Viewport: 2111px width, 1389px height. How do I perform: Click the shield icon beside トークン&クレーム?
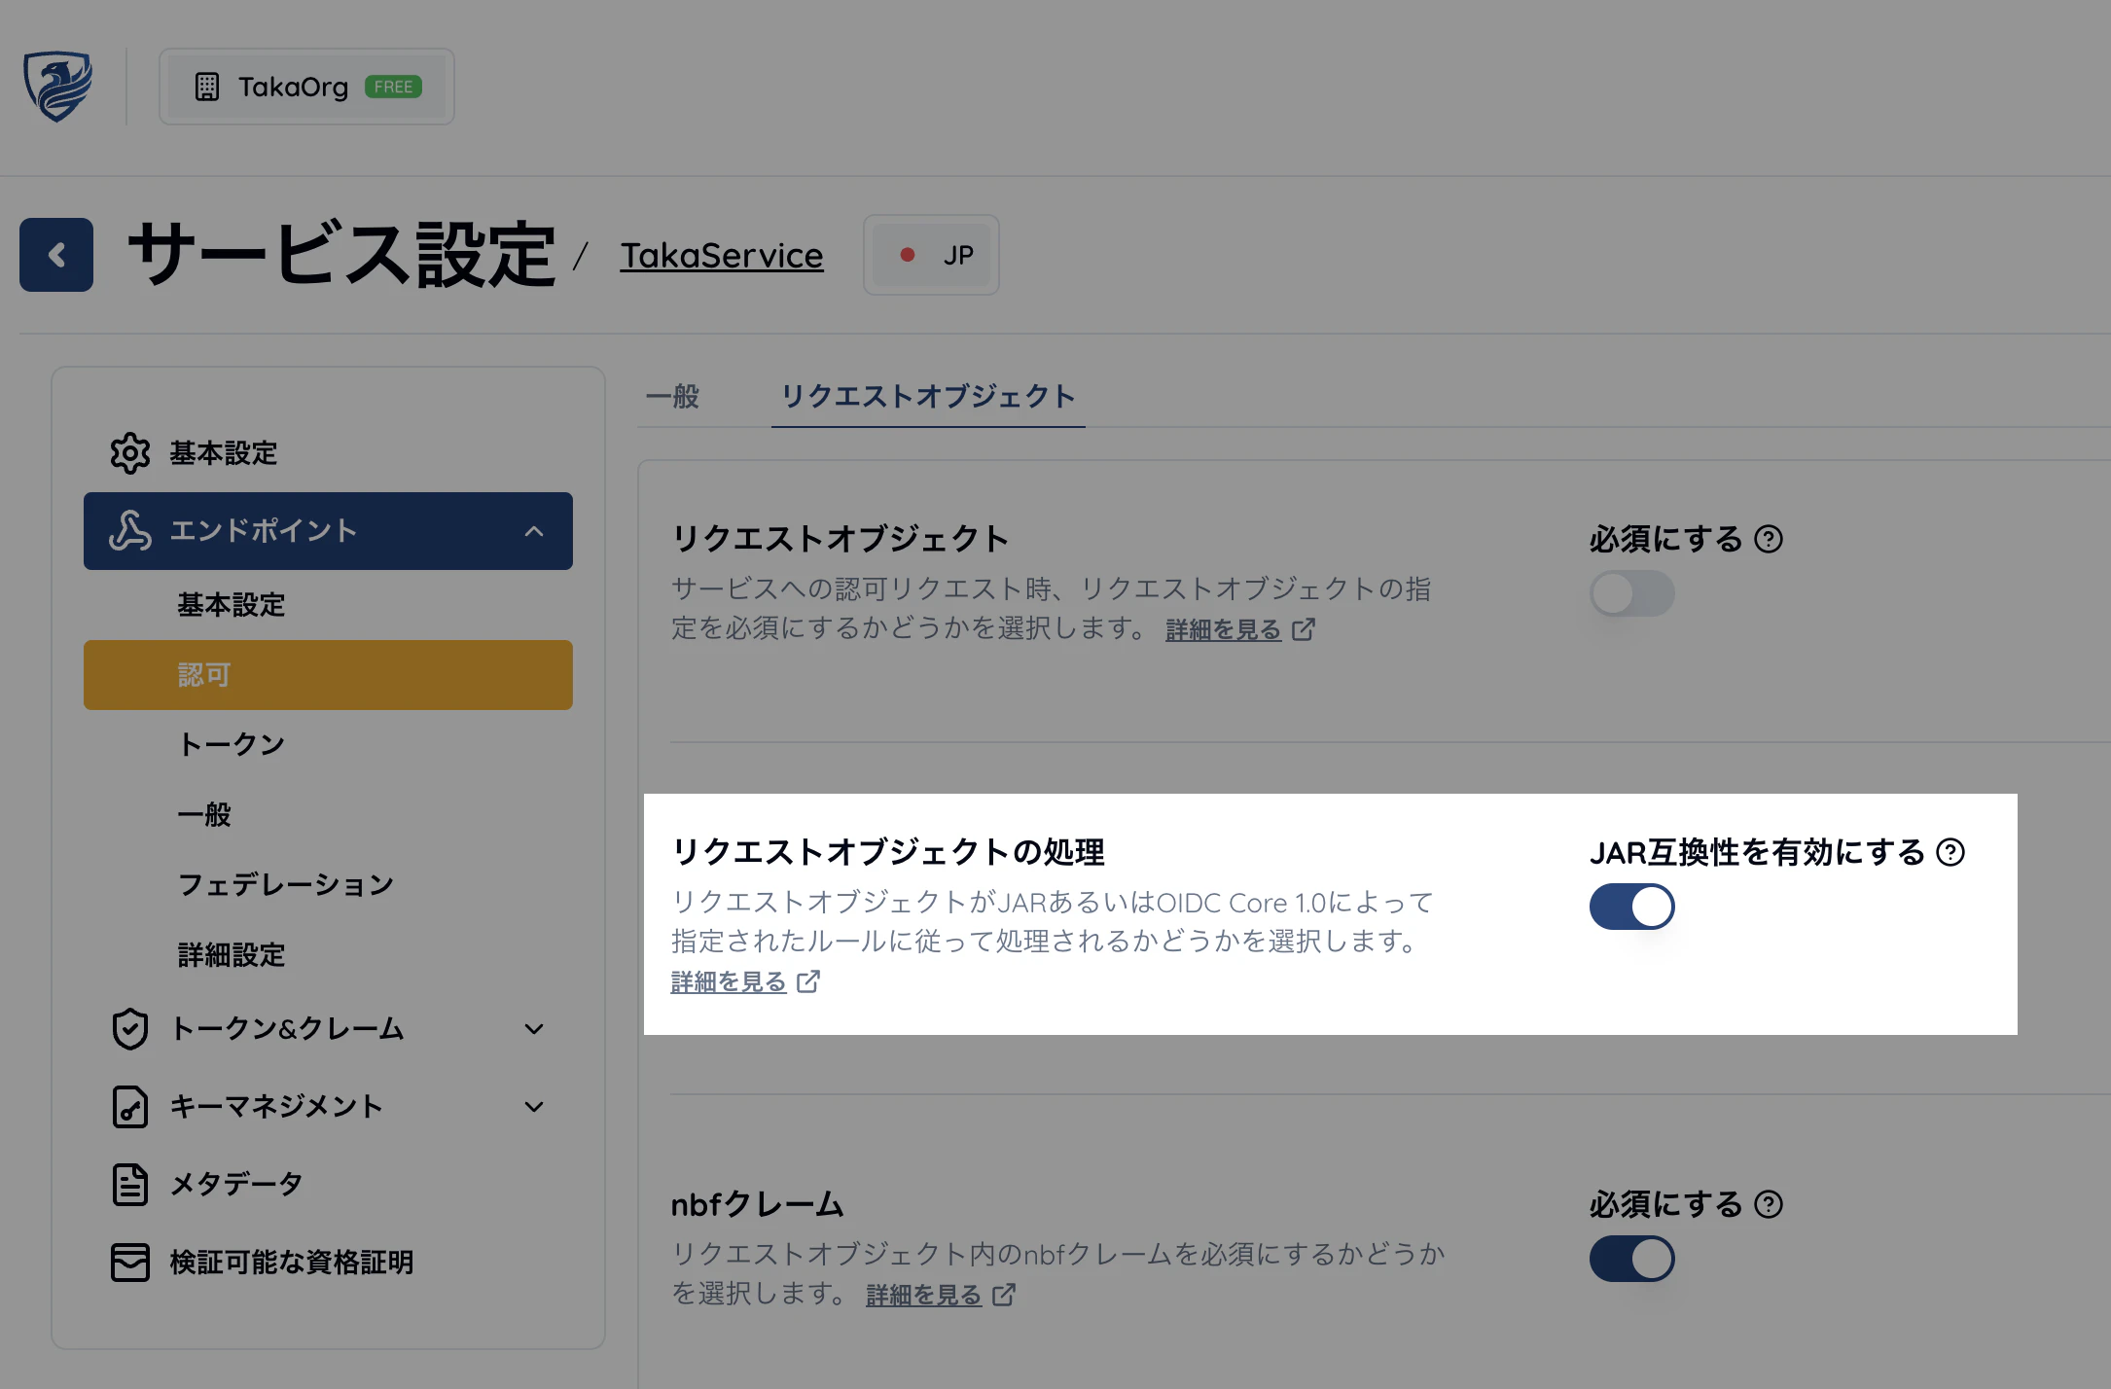[129, 1028]
